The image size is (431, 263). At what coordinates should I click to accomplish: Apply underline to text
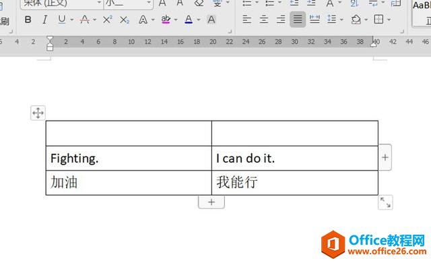[x=62, y=20]
